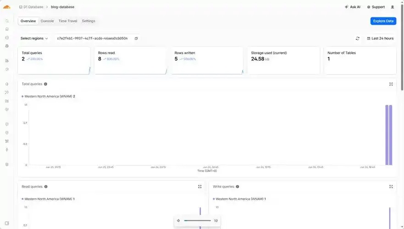Show info tooltip for Write queries
The width and height of the screenshot is (404, 229).
click(x=237, y=186)
